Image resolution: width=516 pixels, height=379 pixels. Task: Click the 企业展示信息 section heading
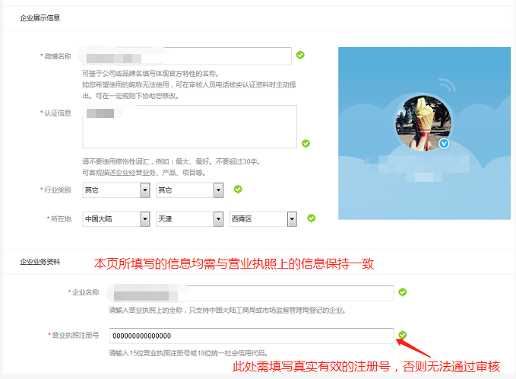(x=40, y=18)
